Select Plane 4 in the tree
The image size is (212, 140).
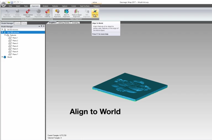point(15,46)
